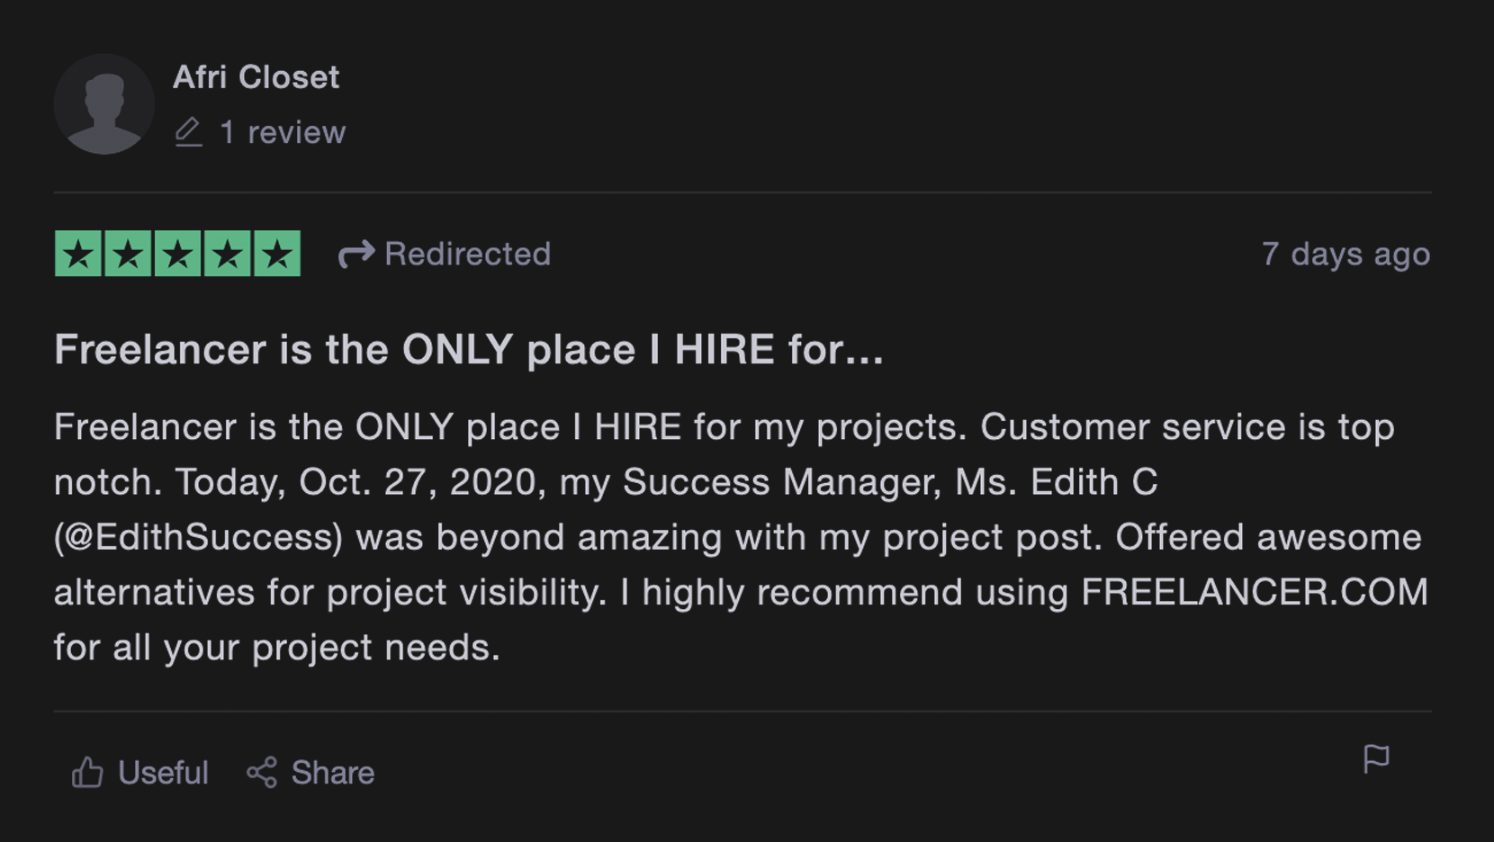
Task: Click the review body paragraph
Action: click(x=742, y=537)
